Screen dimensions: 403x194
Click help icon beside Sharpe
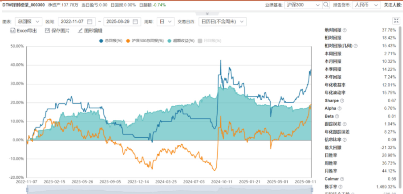click(x=342, y=101)
